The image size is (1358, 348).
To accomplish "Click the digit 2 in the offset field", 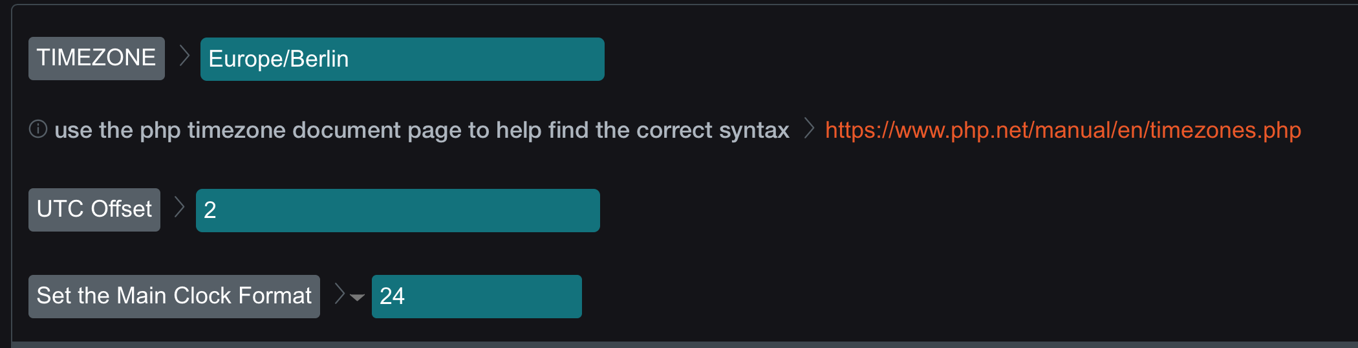I will coord(210,210).
